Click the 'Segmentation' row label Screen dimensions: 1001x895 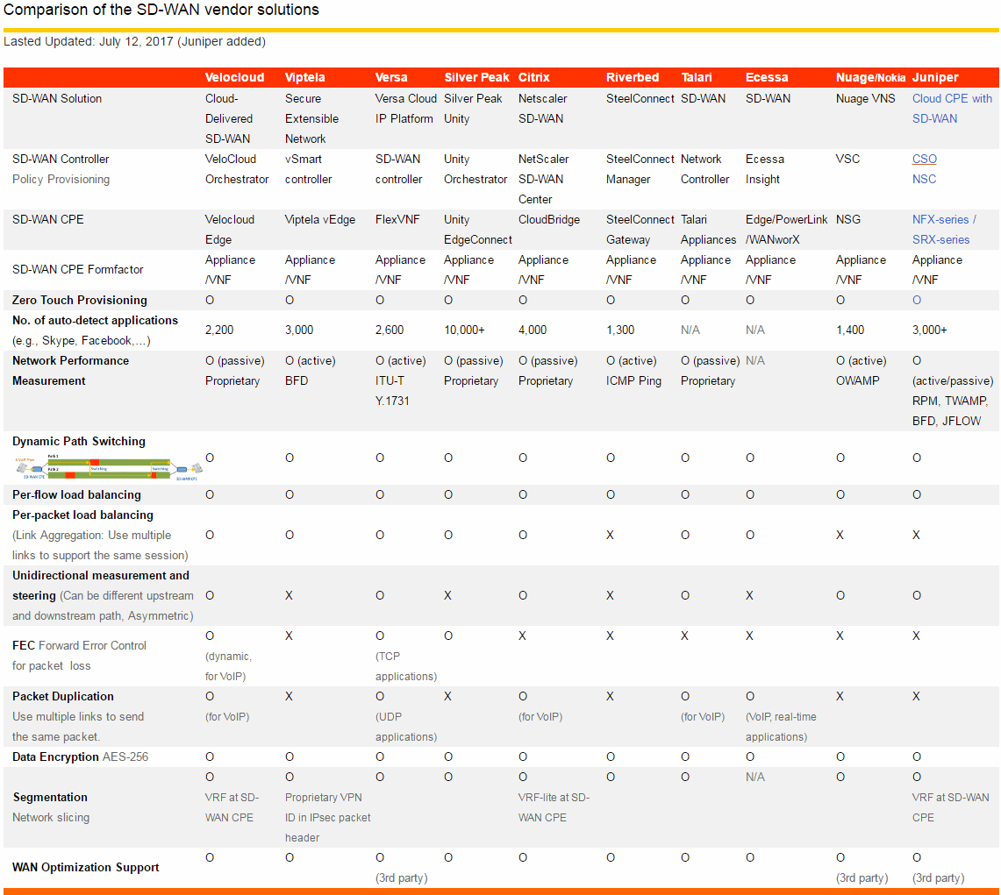tap(50, 798)
